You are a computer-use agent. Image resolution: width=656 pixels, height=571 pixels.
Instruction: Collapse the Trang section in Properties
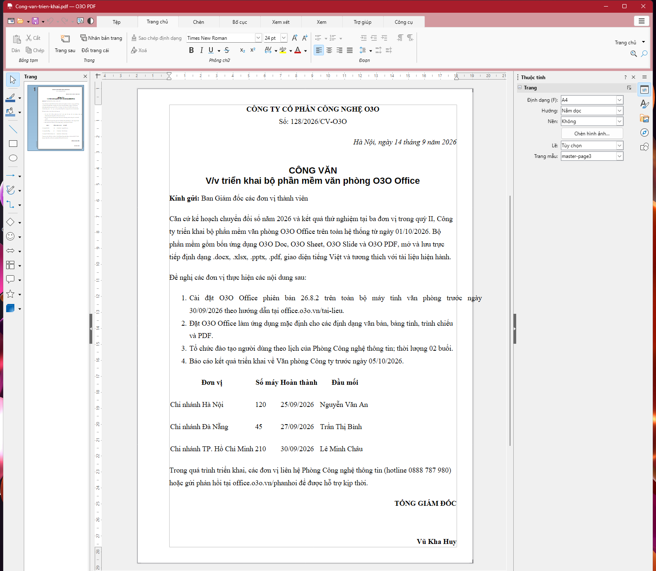tap(520, 87)
